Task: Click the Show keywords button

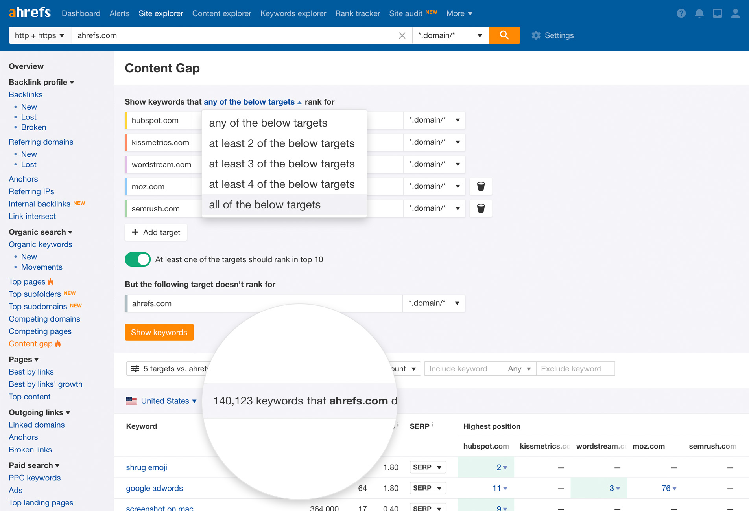Action: [159, 332]
